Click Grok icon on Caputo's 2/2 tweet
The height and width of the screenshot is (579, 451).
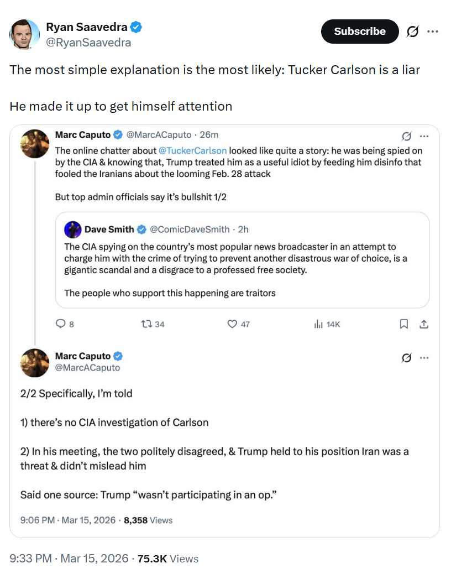406,358
